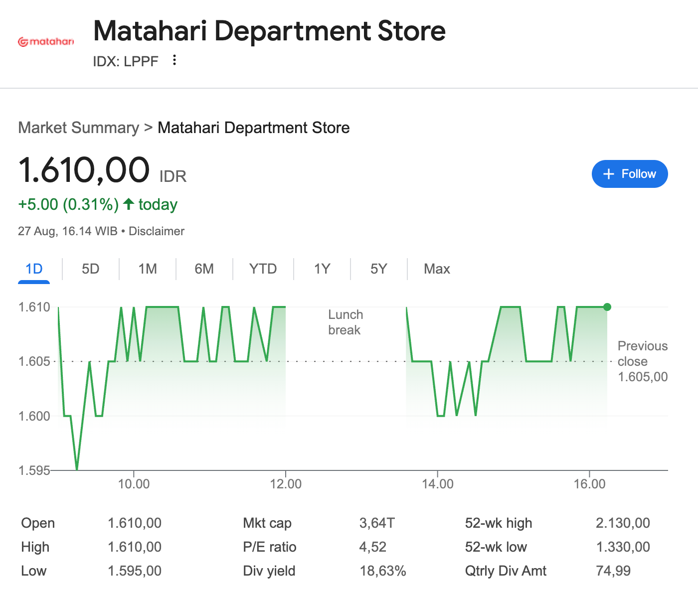Viewport: 698px width, 600px height.
Task: Click the 12.00 time axis label
Action: (286, 484)
